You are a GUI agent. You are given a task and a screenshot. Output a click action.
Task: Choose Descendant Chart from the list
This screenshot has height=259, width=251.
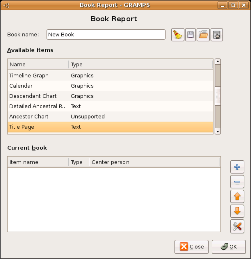tap(110, 96)
